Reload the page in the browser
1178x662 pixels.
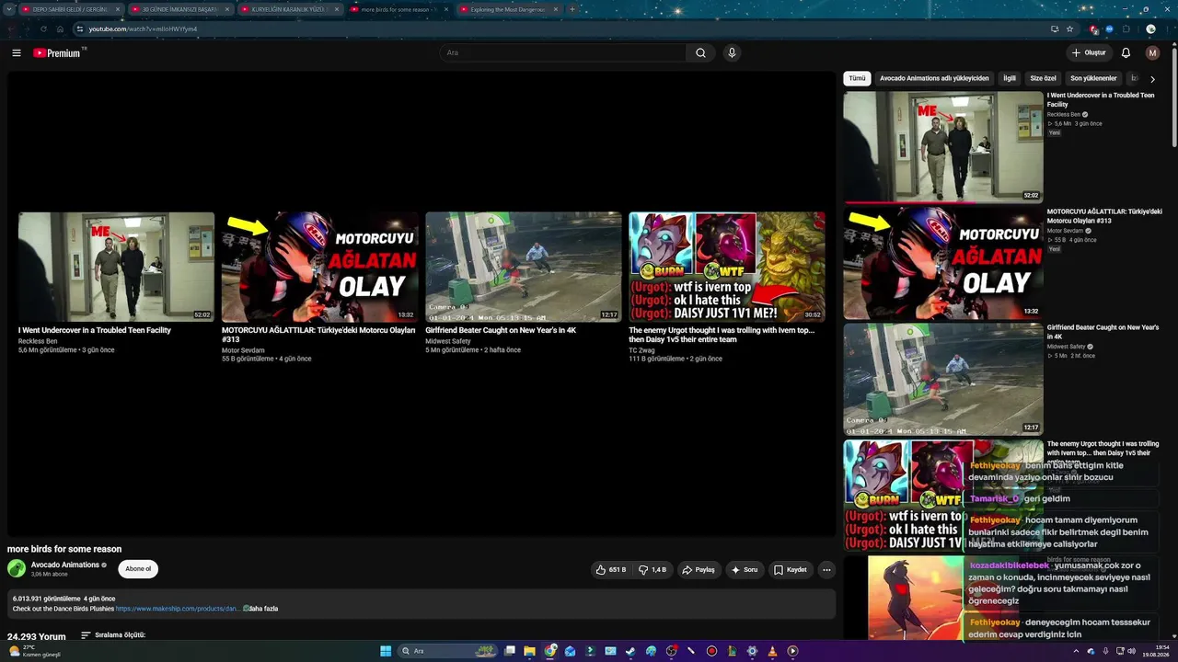click(x=43, y=29)
